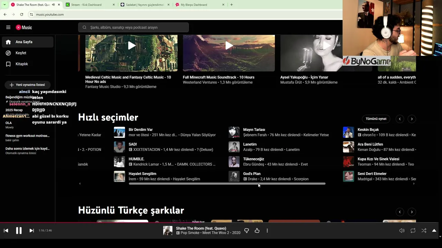Open the hamburger guide menu
Viewport: 442px width, 248px height.
[x=8, y=28]
